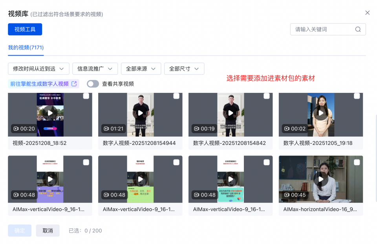Open the 全部尺寸 size dropdown
This screenshot has width=377, height=244.
[x=184, y=69]
